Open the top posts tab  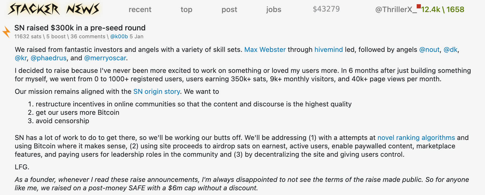(x=186, y=9)
